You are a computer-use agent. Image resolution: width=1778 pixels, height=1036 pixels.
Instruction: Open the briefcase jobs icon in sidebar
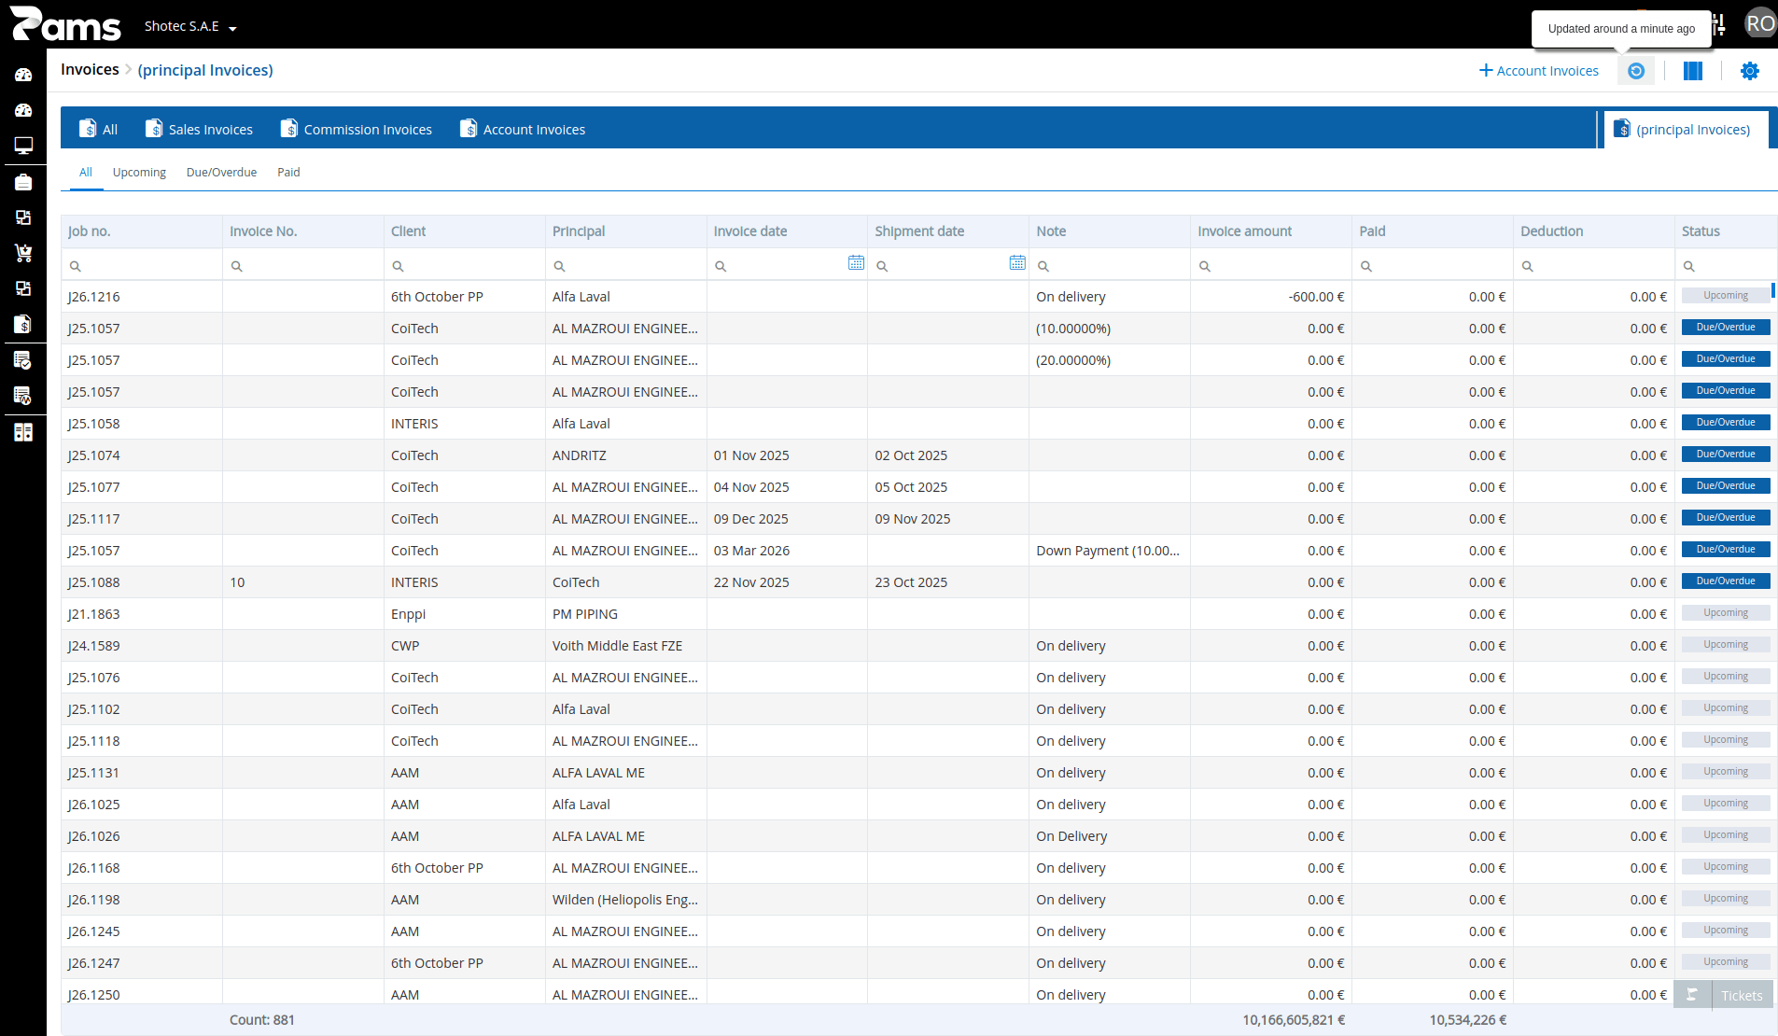pos(23,182)
